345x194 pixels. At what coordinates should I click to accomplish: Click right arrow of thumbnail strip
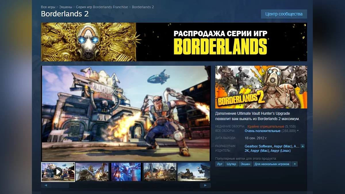pyautogui.click(x=205, y=186)
